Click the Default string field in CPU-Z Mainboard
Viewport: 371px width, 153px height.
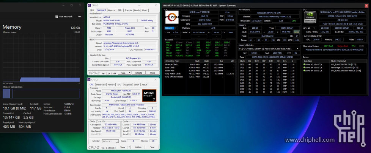(147, 20)
